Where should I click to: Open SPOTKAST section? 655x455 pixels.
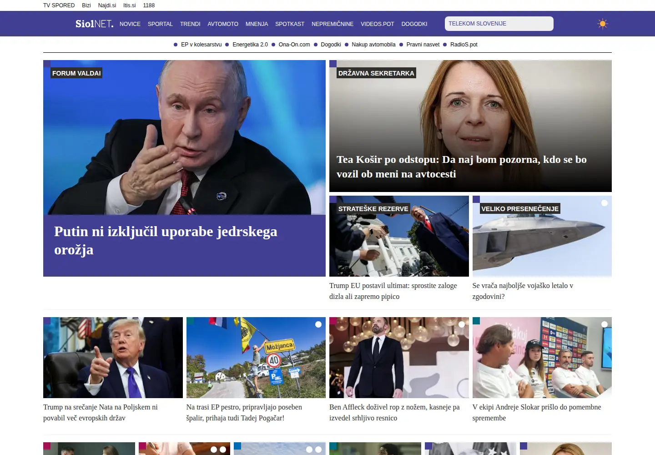(x=290, y=24)
